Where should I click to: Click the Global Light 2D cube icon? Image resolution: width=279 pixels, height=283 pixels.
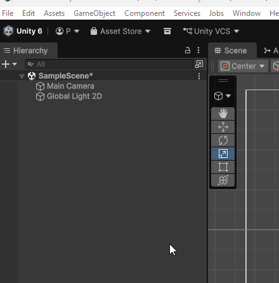click(x=40, y=96)
